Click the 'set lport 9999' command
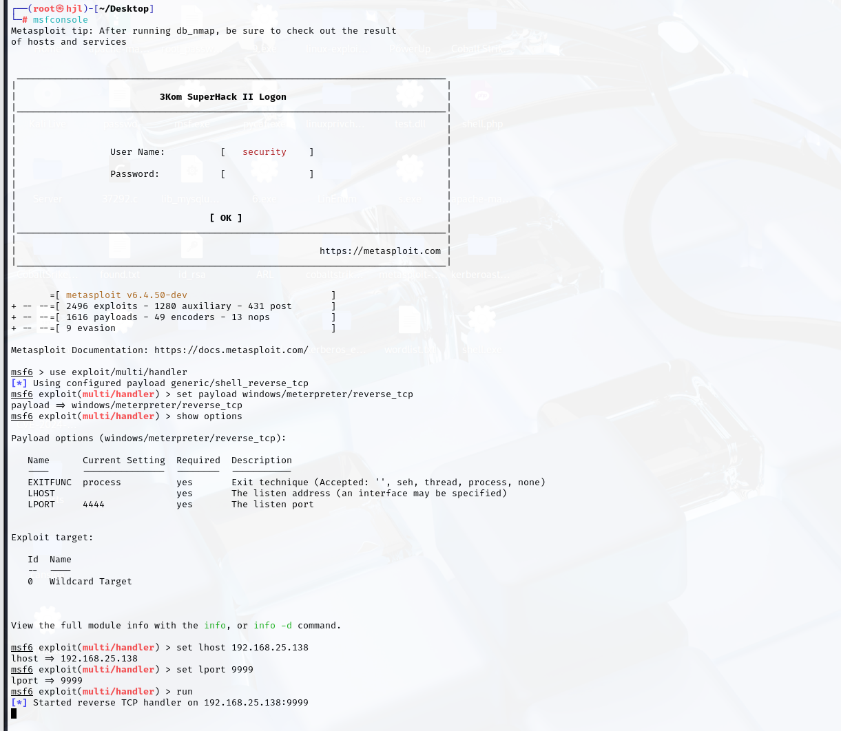Screen dimensions: 841x731 pyautogui.click(x=215, y=670)
